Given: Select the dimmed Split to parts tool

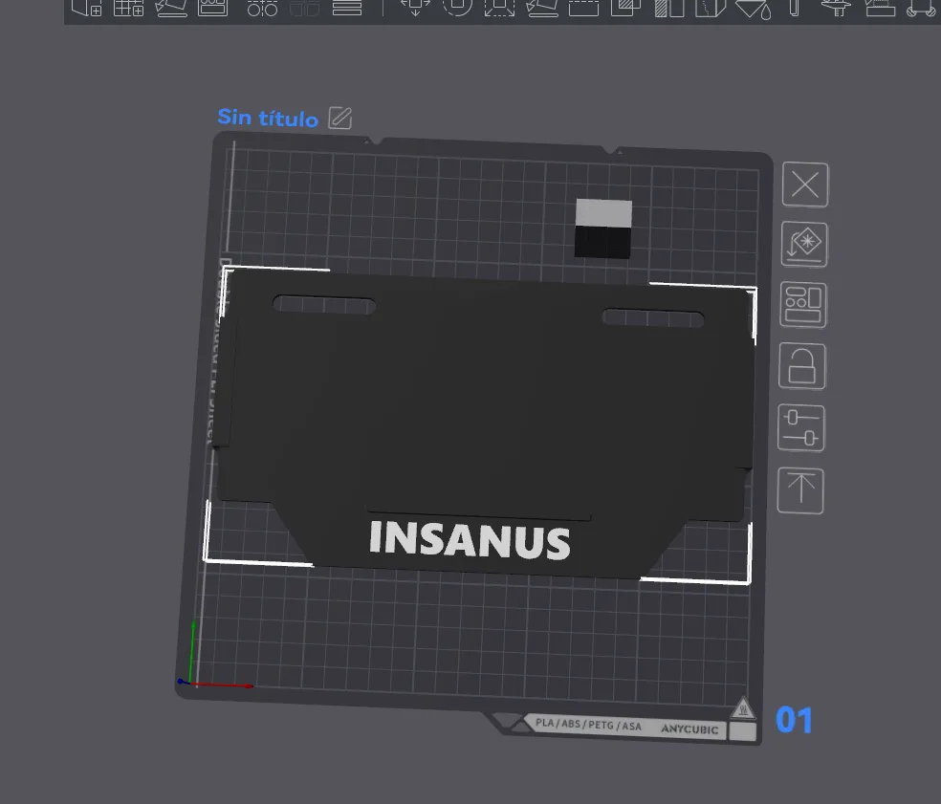Looking at the screenshot, I should [305, 8].
